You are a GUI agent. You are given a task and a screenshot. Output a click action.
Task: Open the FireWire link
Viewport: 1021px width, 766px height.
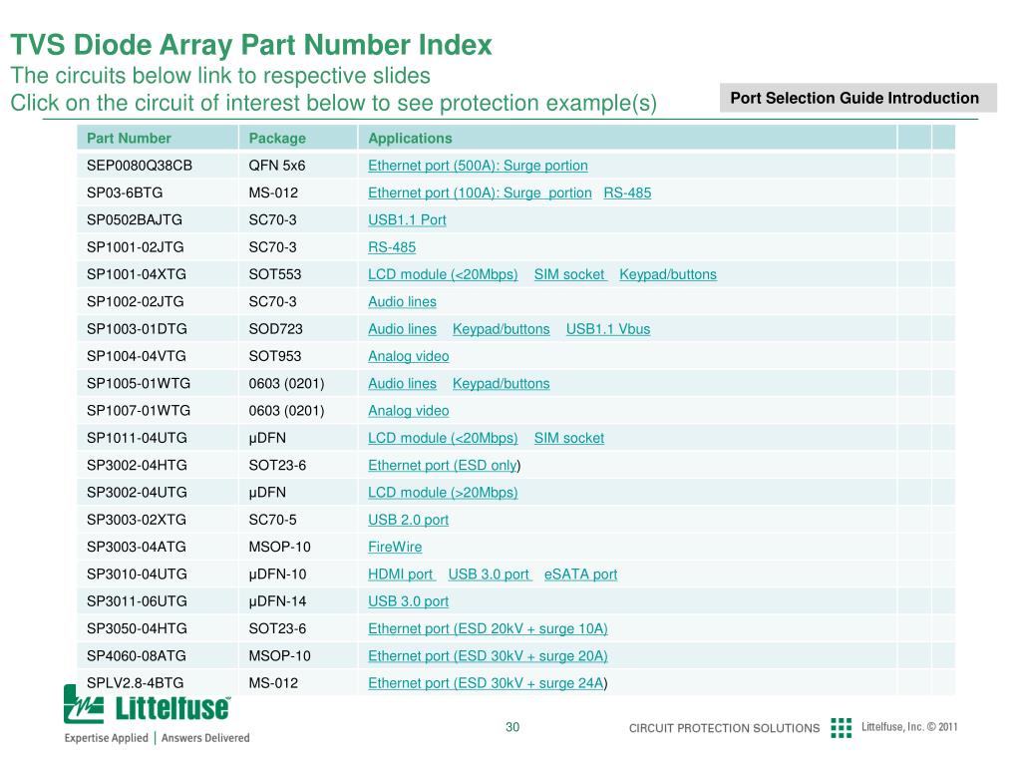point(395,548)
